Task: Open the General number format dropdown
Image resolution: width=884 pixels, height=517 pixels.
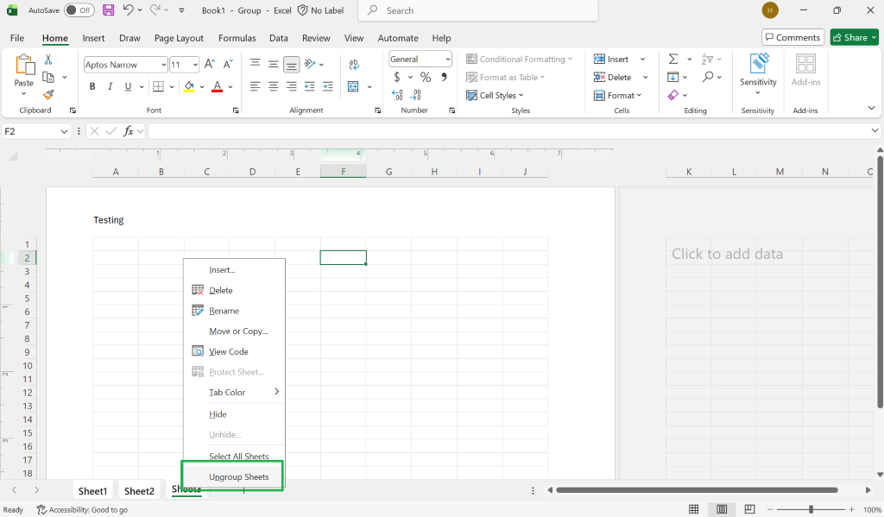Action: [448, 60]
